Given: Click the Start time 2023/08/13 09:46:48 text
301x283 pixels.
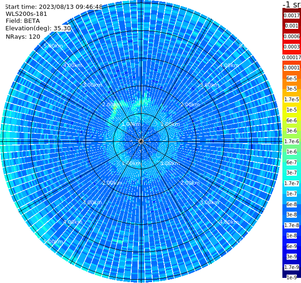Looking at the screenshot, I should point(54,7).
